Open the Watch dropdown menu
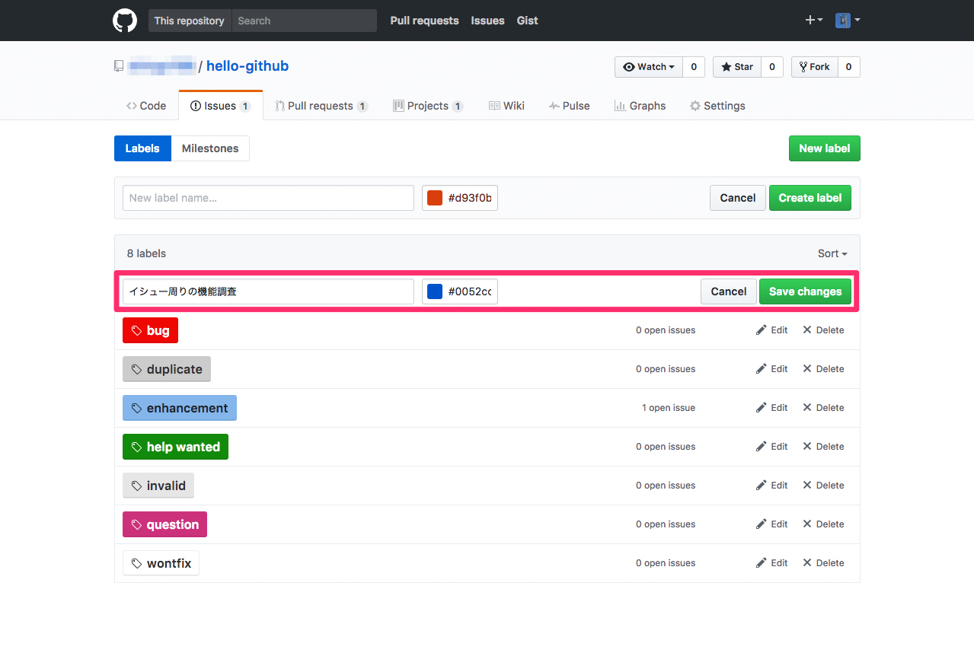 [x=648, y=66]
